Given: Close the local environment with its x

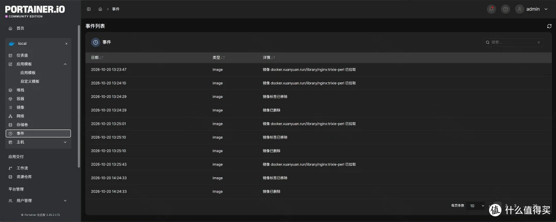Looking at the screenshot, I should [x=66, y=44].
